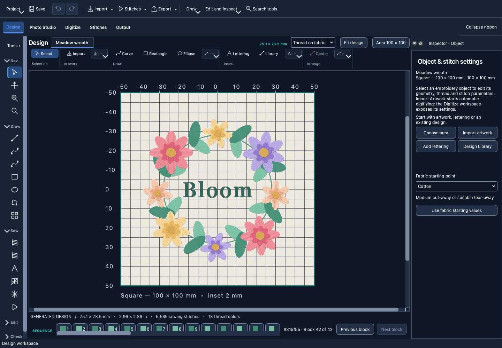Switch to the Digitize tab

pos(73,27)
